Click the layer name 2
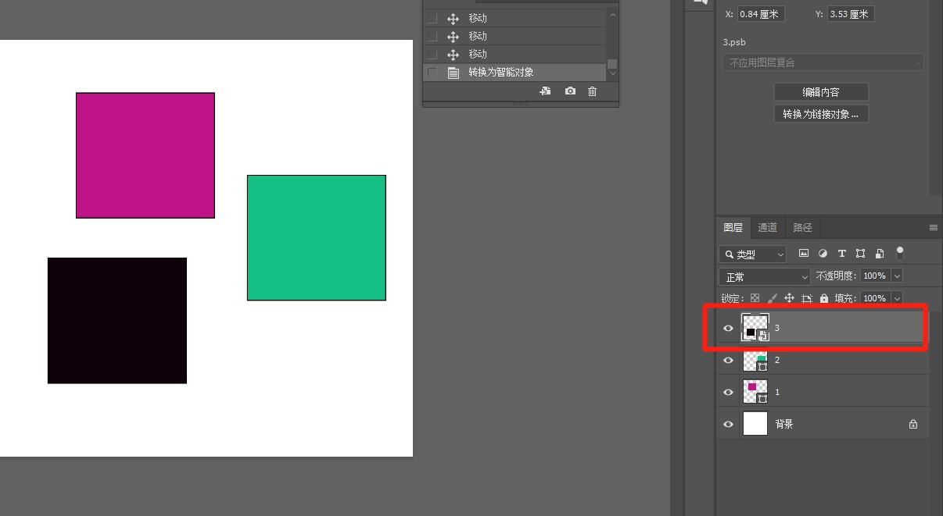 pos(777,361)
